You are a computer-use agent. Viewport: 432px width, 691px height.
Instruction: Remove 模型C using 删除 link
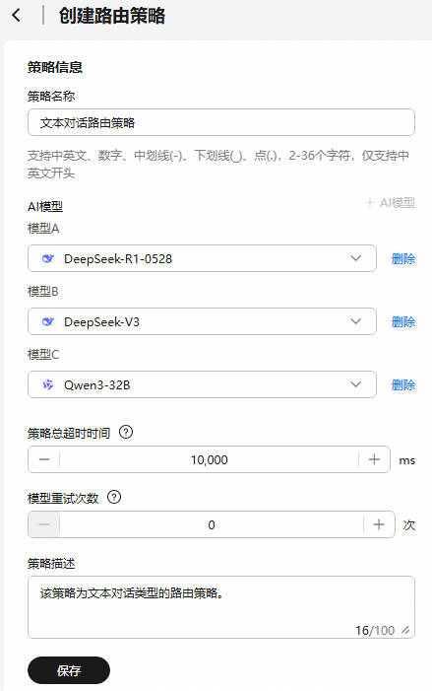[403, 384]
